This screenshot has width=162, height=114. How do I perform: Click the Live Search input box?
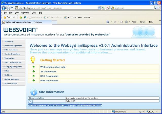click(x=132, y=8)
